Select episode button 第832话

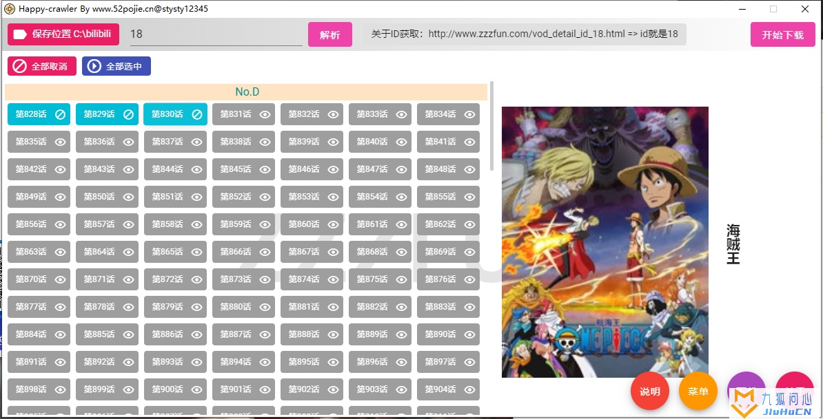click(312, 114)
